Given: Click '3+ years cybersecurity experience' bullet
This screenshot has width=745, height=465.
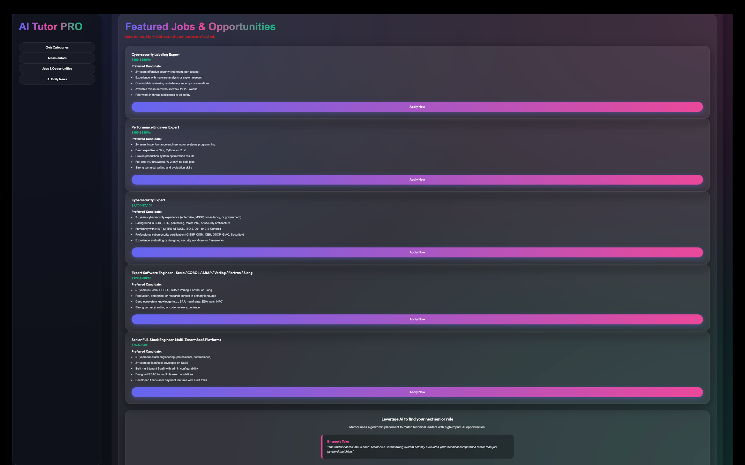Looking at the screenshot, I should tap(188, 217).
